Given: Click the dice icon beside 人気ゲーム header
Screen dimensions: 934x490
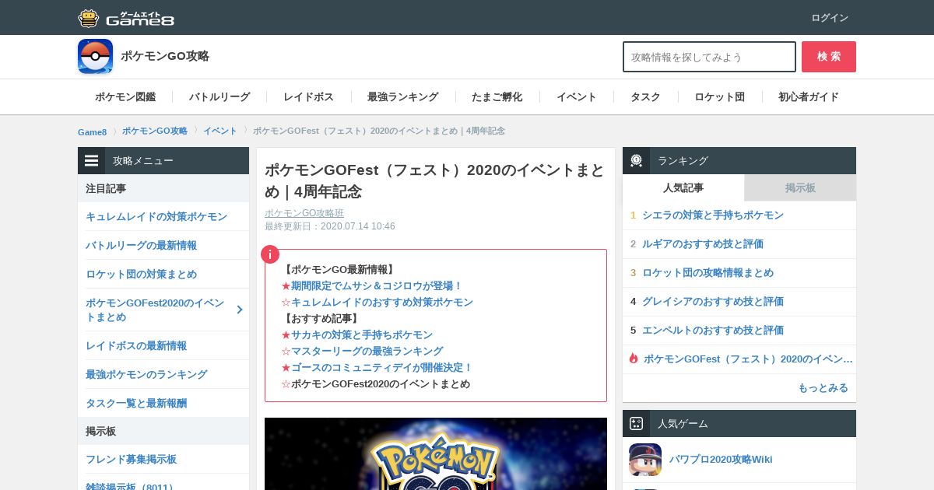Looking at the screenshot, I should coord(636,424).
